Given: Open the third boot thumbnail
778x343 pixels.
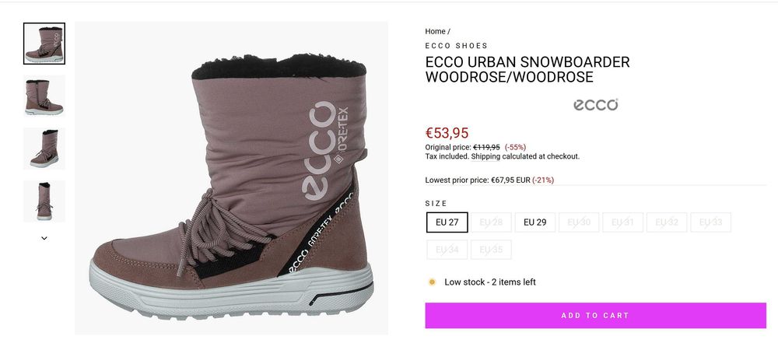Looking at the screenshot, I should [x=44, y=149].
